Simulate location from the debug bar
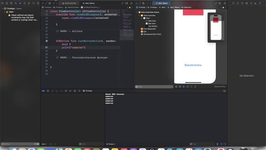The image size is (266, 150). [x=79, y=91]
